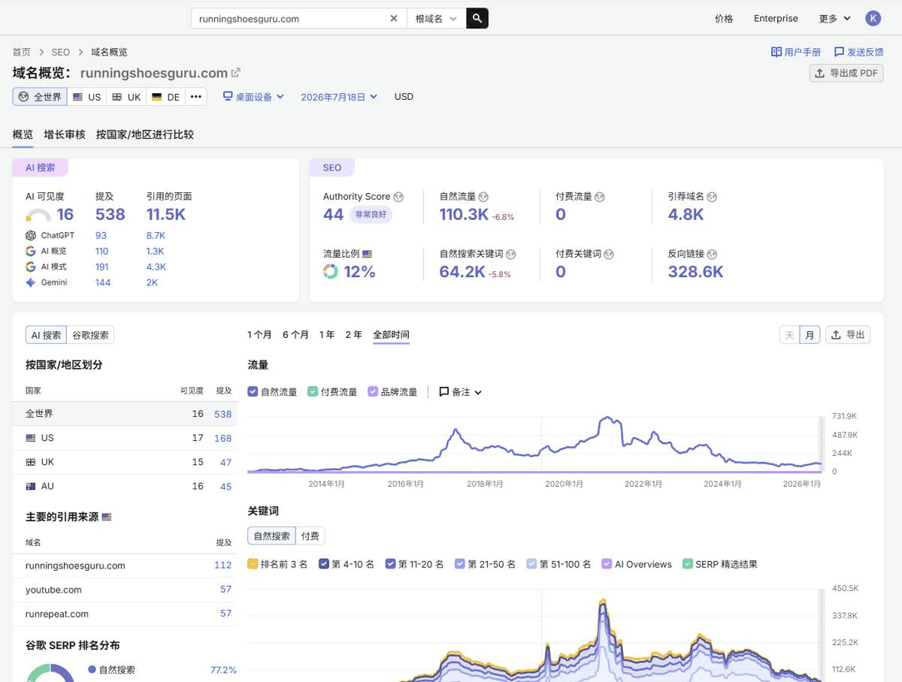Image resolution: width=902 pixels, height=682 pixels.
Task: Toggle the 付费流量 checkbox
Action: click(x=313, y=391)
